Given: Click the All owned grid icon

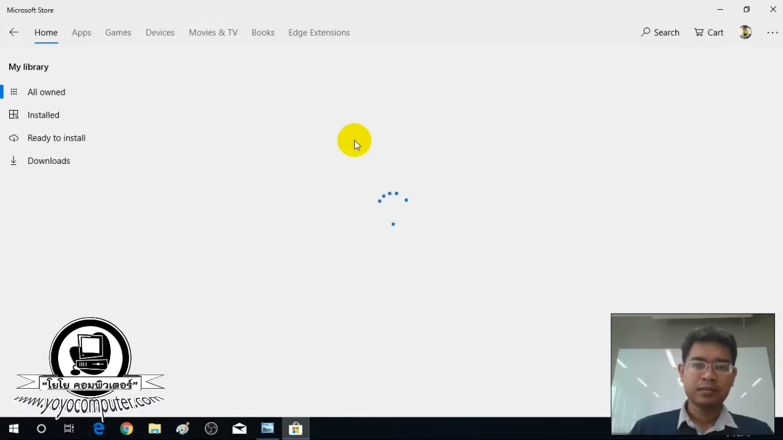Looking at the screenshot, I should click(13, 92).
